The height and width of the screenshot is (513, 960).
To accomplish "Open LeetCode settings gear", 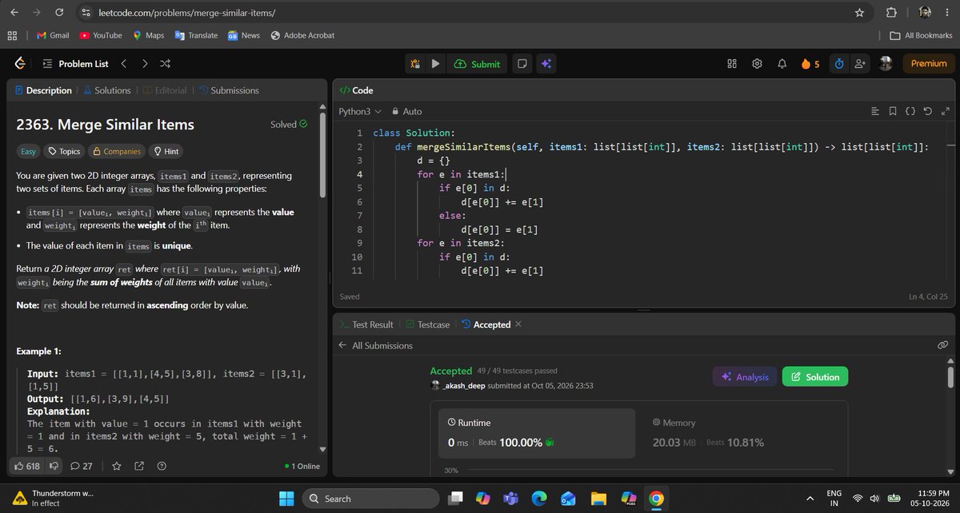I will (757, 64).
